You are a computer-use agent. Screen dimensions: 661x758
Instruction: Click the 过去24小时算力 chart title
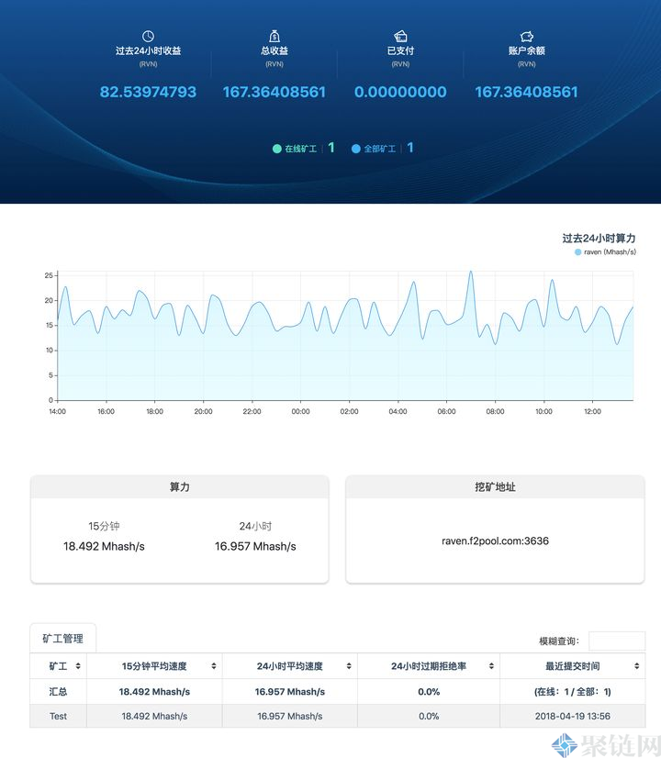click(599, 239)
